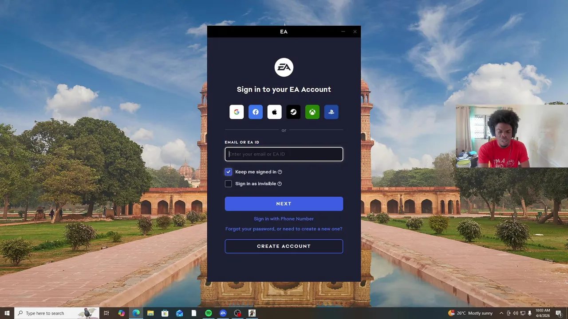
Task: Open Task View on the taskbar
Action: [106, 313]
